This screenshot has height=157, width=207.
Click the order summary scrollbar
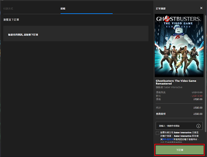point(205,73)
